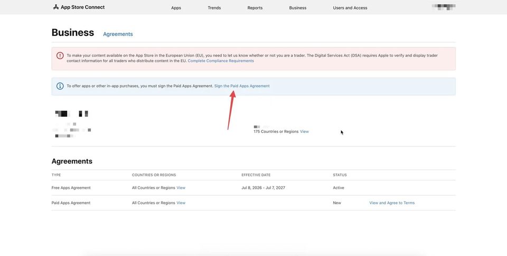Open the account menu at top right

tap(444, 7)
